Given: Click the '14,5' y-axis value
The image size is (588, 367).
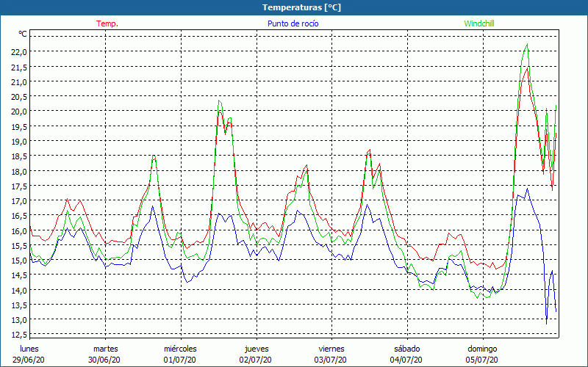Looking at the screenshot, I should pos(19,275).
